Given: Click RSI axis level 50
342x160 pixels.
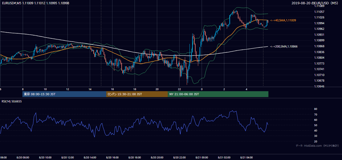Looking at the screenshot, I should pos(316,125).
